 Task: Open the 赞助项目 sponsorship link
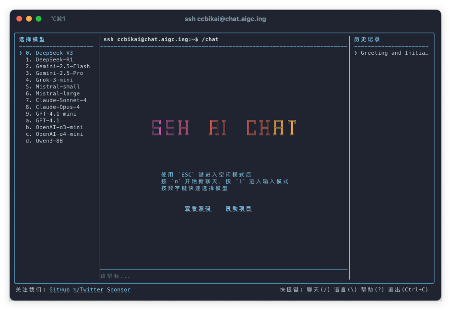(x=237, y=208)
